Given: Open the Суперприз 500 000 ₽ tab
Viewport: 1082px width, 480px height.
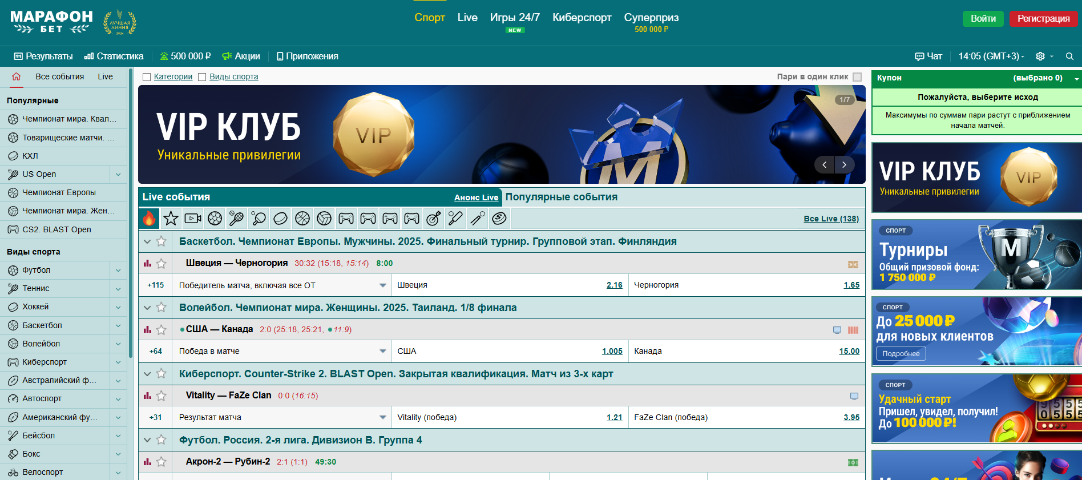Looking at the screenshot, I should coord(652,22).
